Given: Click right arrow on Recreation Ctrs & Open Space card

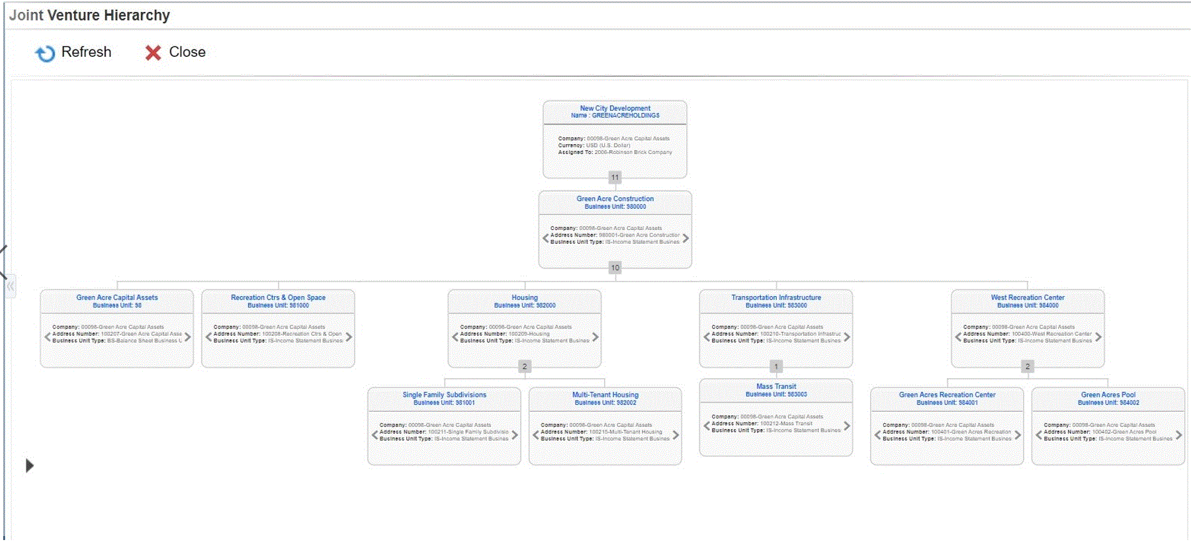Looking at the screenshot, I should (349, 337).
